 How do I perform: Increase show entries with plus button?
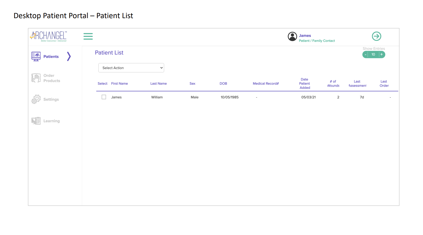(381, 54)
